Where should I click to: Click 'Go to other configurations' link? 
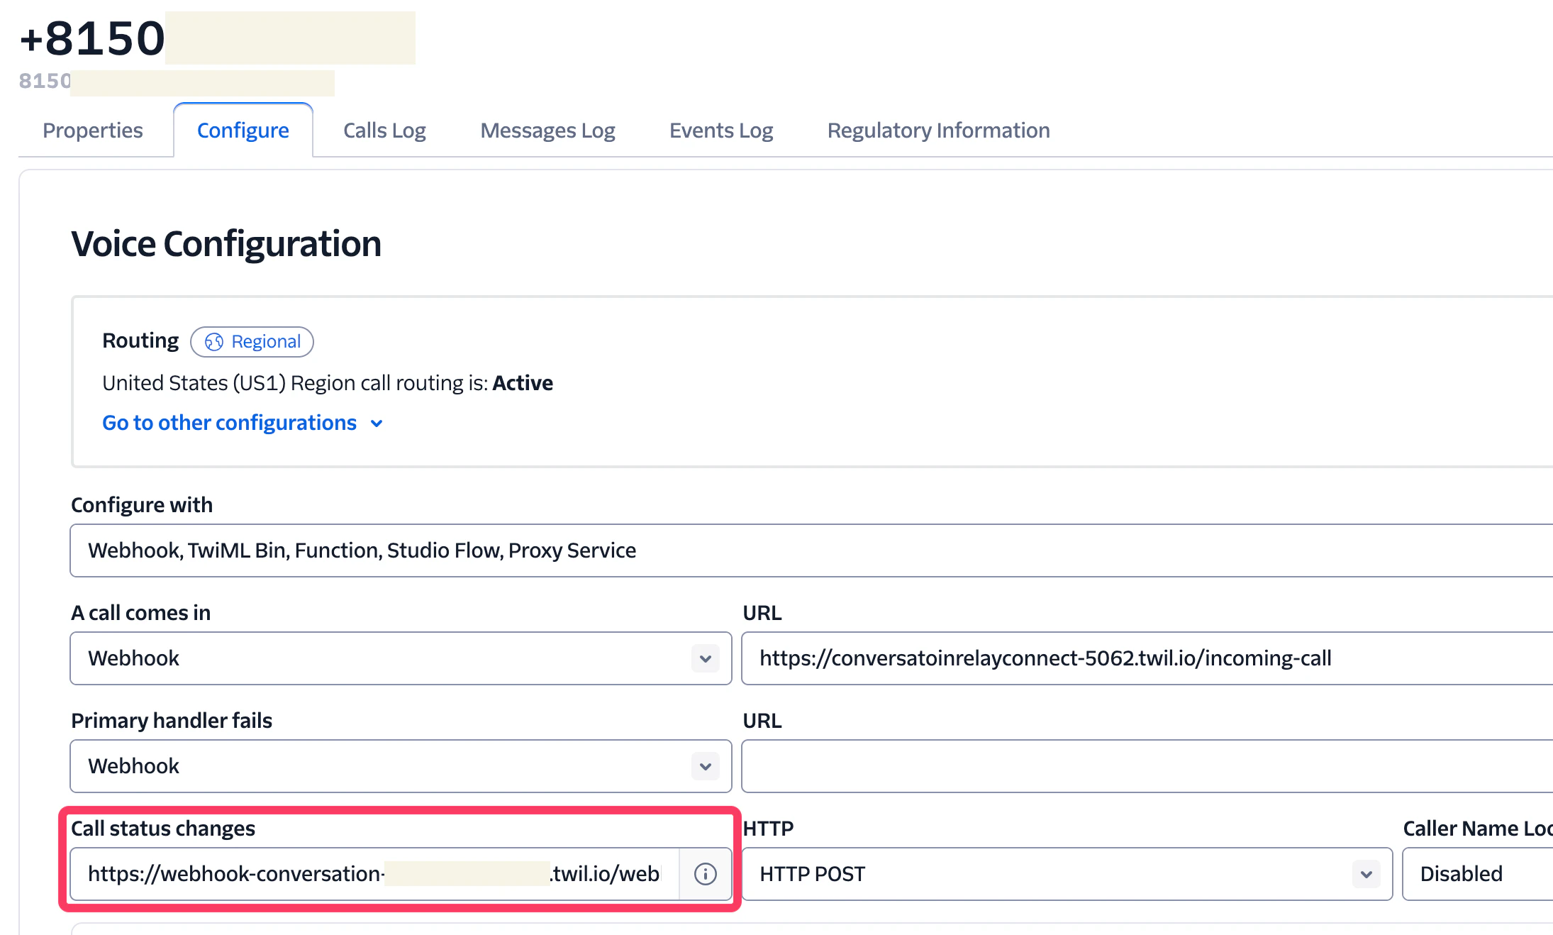(229, 423)
